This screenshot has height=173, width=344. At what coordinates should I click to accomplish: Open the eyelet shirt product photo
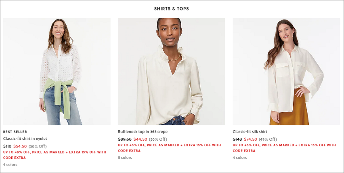click(x=57, y=72)
